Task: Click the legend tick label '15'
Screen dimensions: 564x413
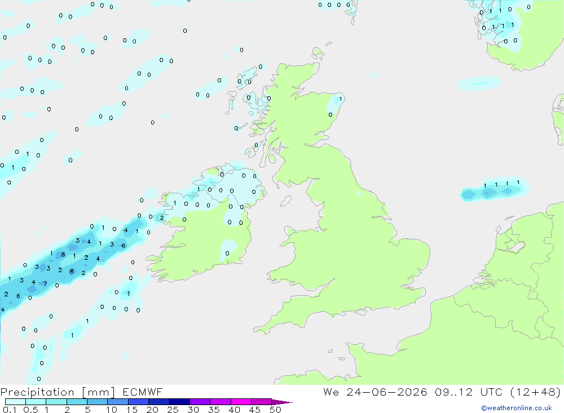Action: pyautogui.click(x=132, y=410)
